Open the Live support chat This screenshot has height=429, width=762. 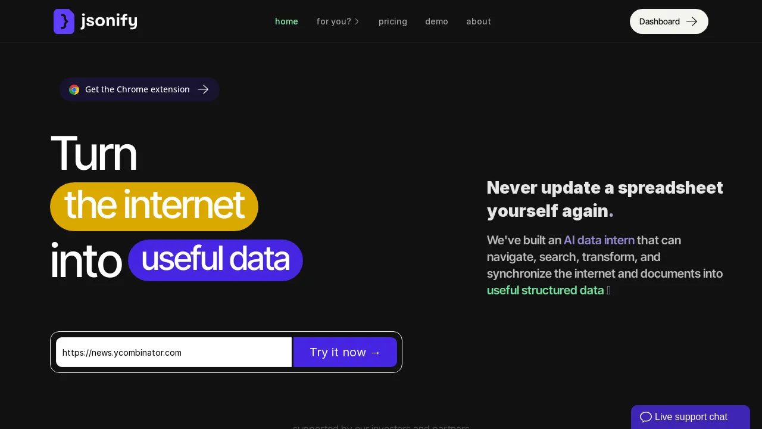[x=691, y=417]
